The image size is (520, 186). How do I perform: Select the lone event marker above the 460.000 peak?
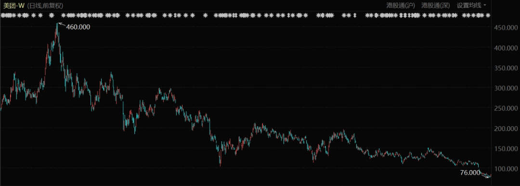tap(52, 15)
